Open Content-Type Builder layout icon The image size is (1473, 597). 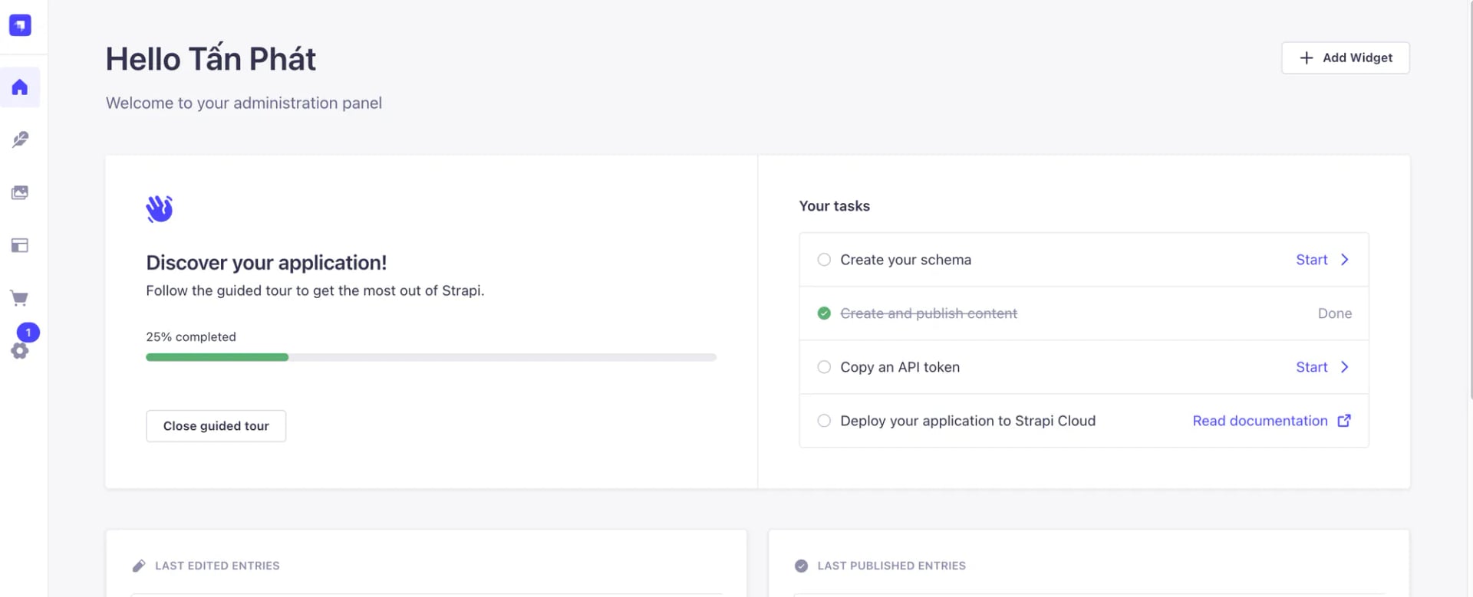click(x=20, y=245)
